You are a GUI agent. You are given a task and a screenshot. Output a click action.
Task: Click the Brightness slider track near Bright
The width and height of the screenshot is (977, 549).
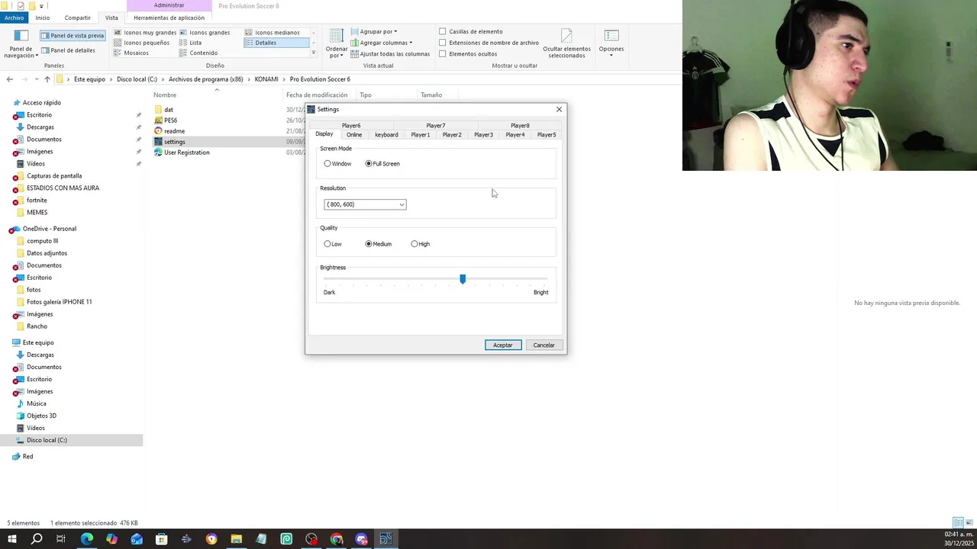click(540, 280)
